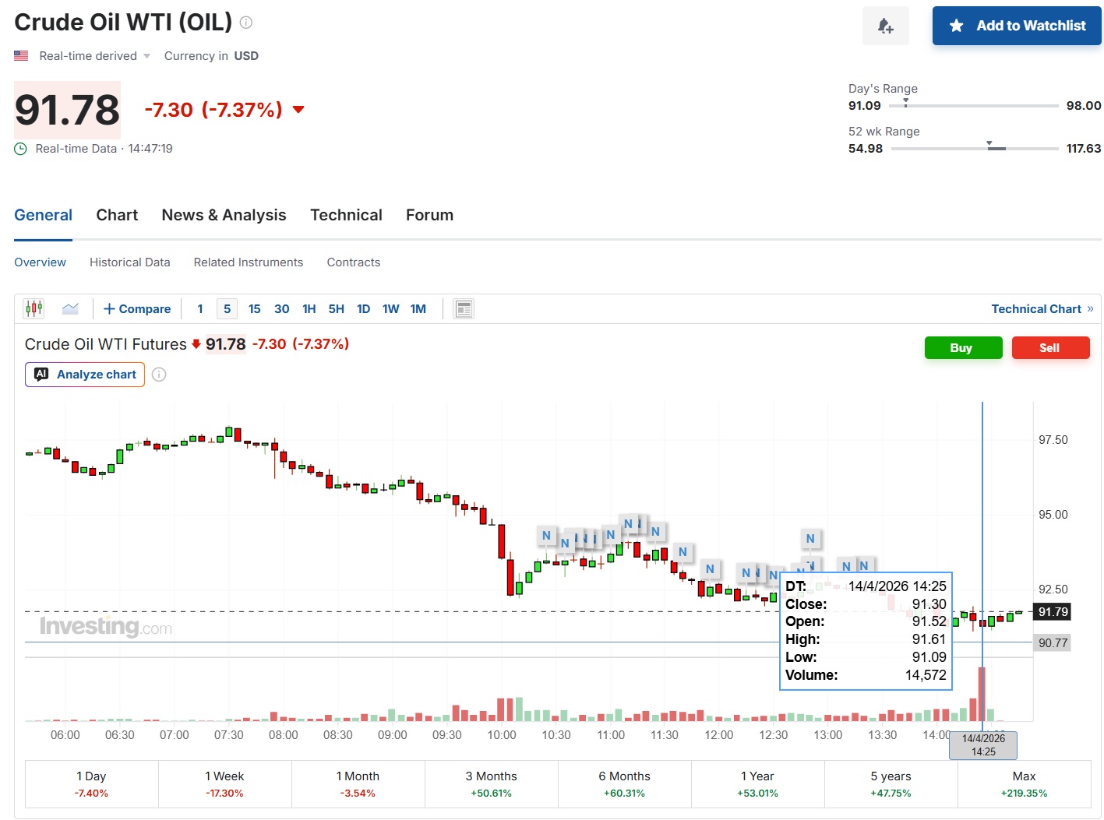Click the 52 wk Range slider marker

989,144
